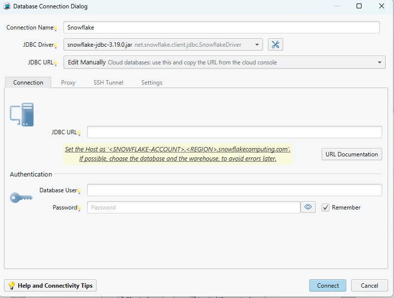Toggle the Remember password checkbox
394x298 pixels.
pyautogui.click(x=326, y=208)
